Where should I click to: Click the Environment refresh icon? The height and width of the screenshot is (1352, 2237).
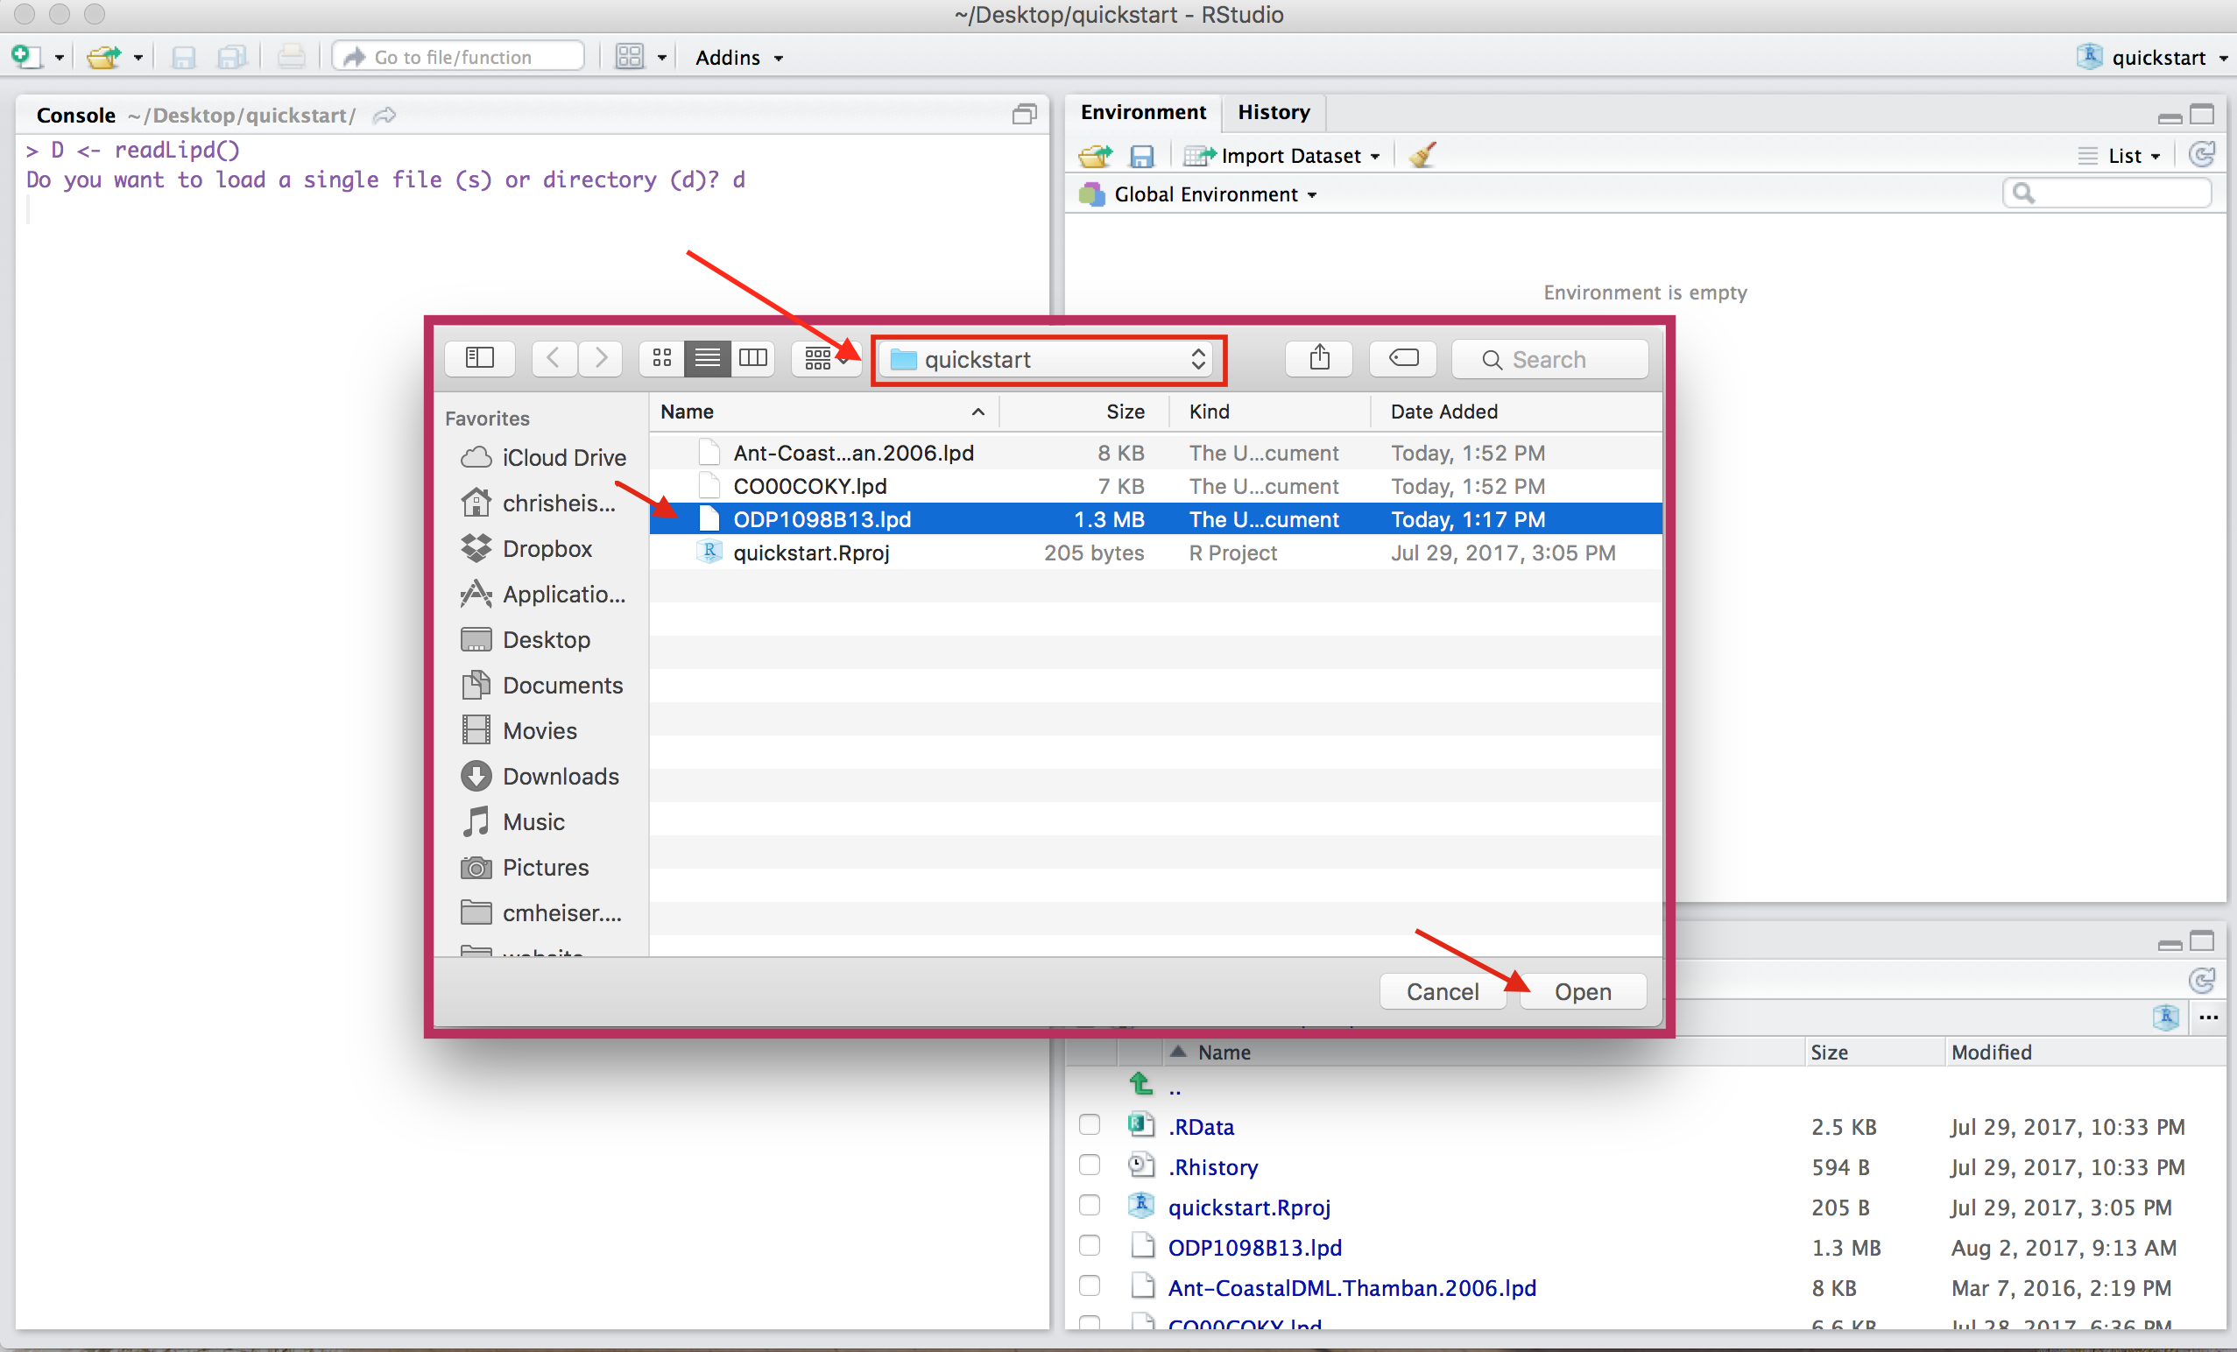pyautogui.click(x=2203, y=155)
